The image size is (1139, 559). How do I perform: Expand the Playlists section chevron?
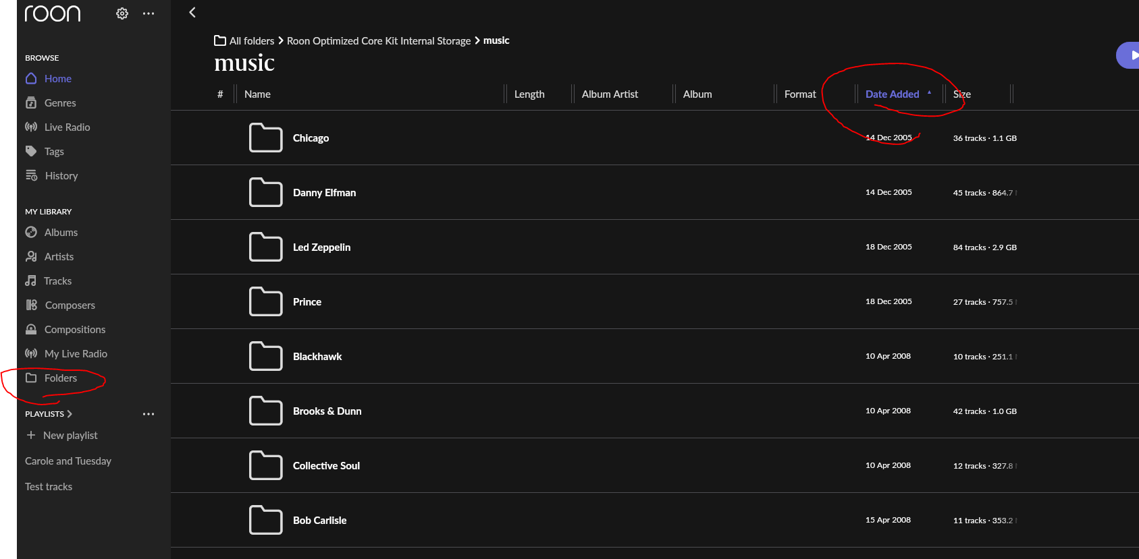70,414
